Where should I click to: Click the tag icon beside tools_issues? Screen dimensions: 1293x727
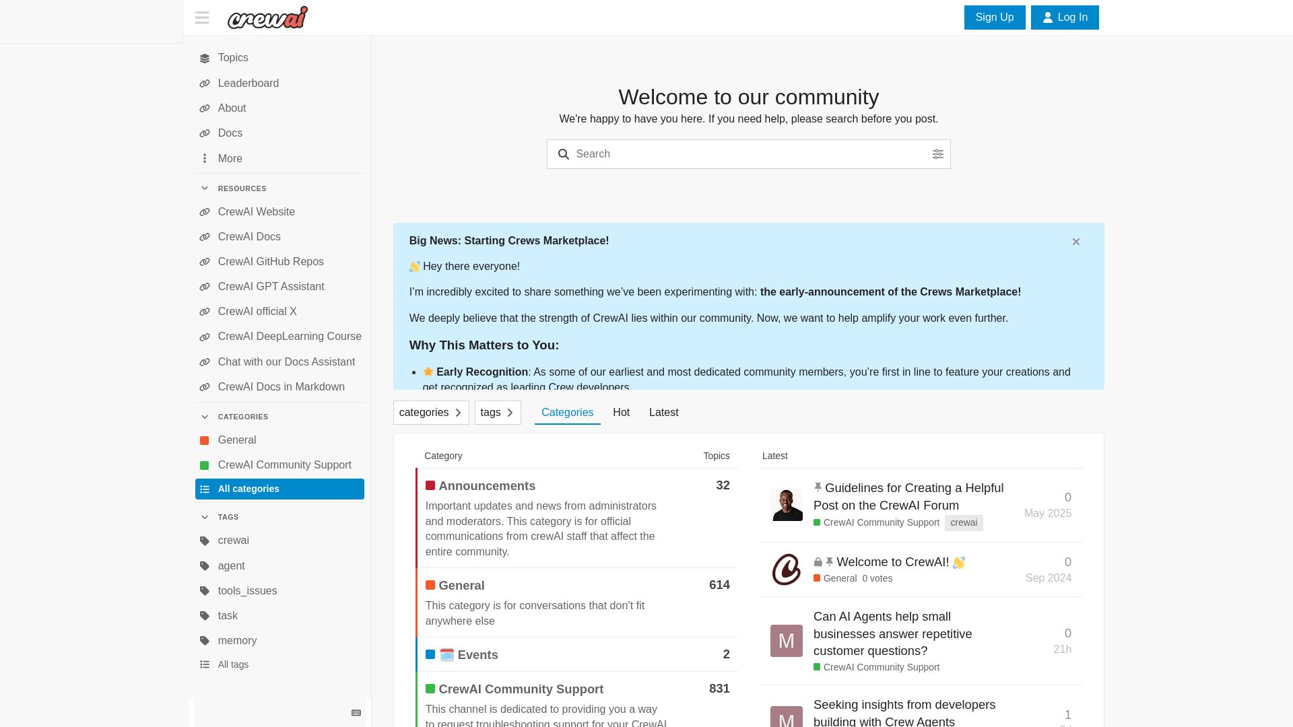click(205, 591)
